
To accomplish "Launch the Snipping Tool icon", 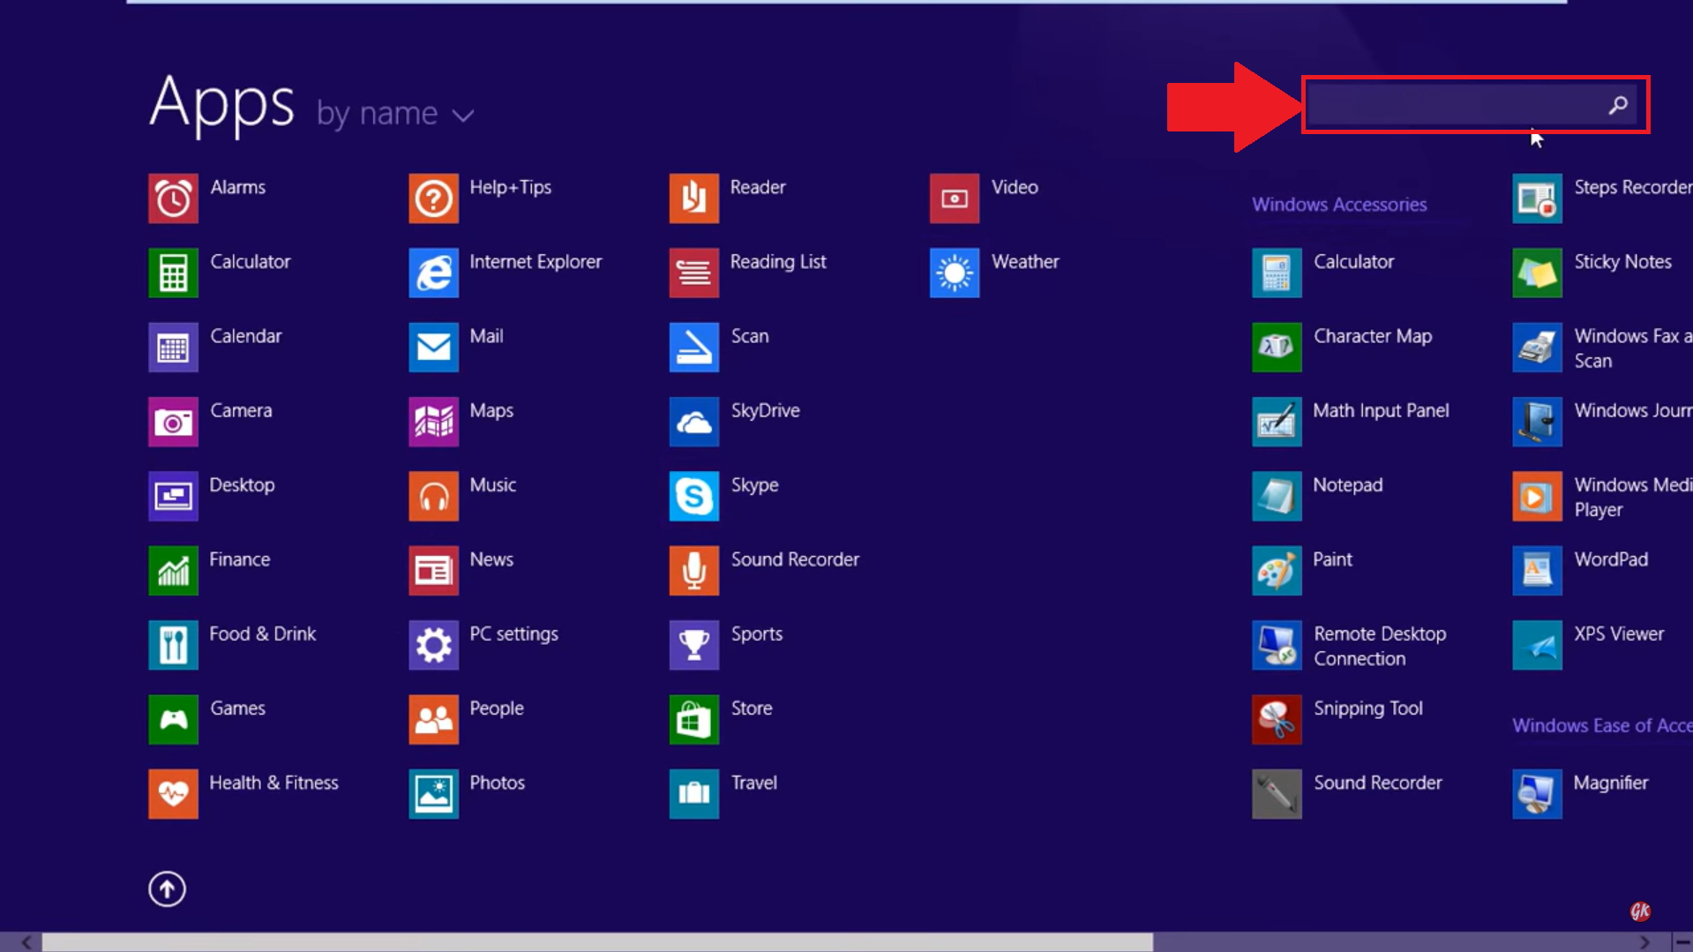I will (1277, 719).
